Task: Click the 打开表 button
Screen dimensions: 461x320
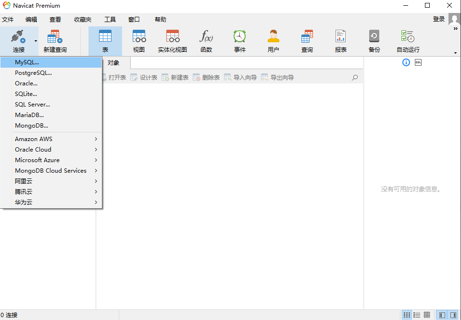Action: (114, 77)
